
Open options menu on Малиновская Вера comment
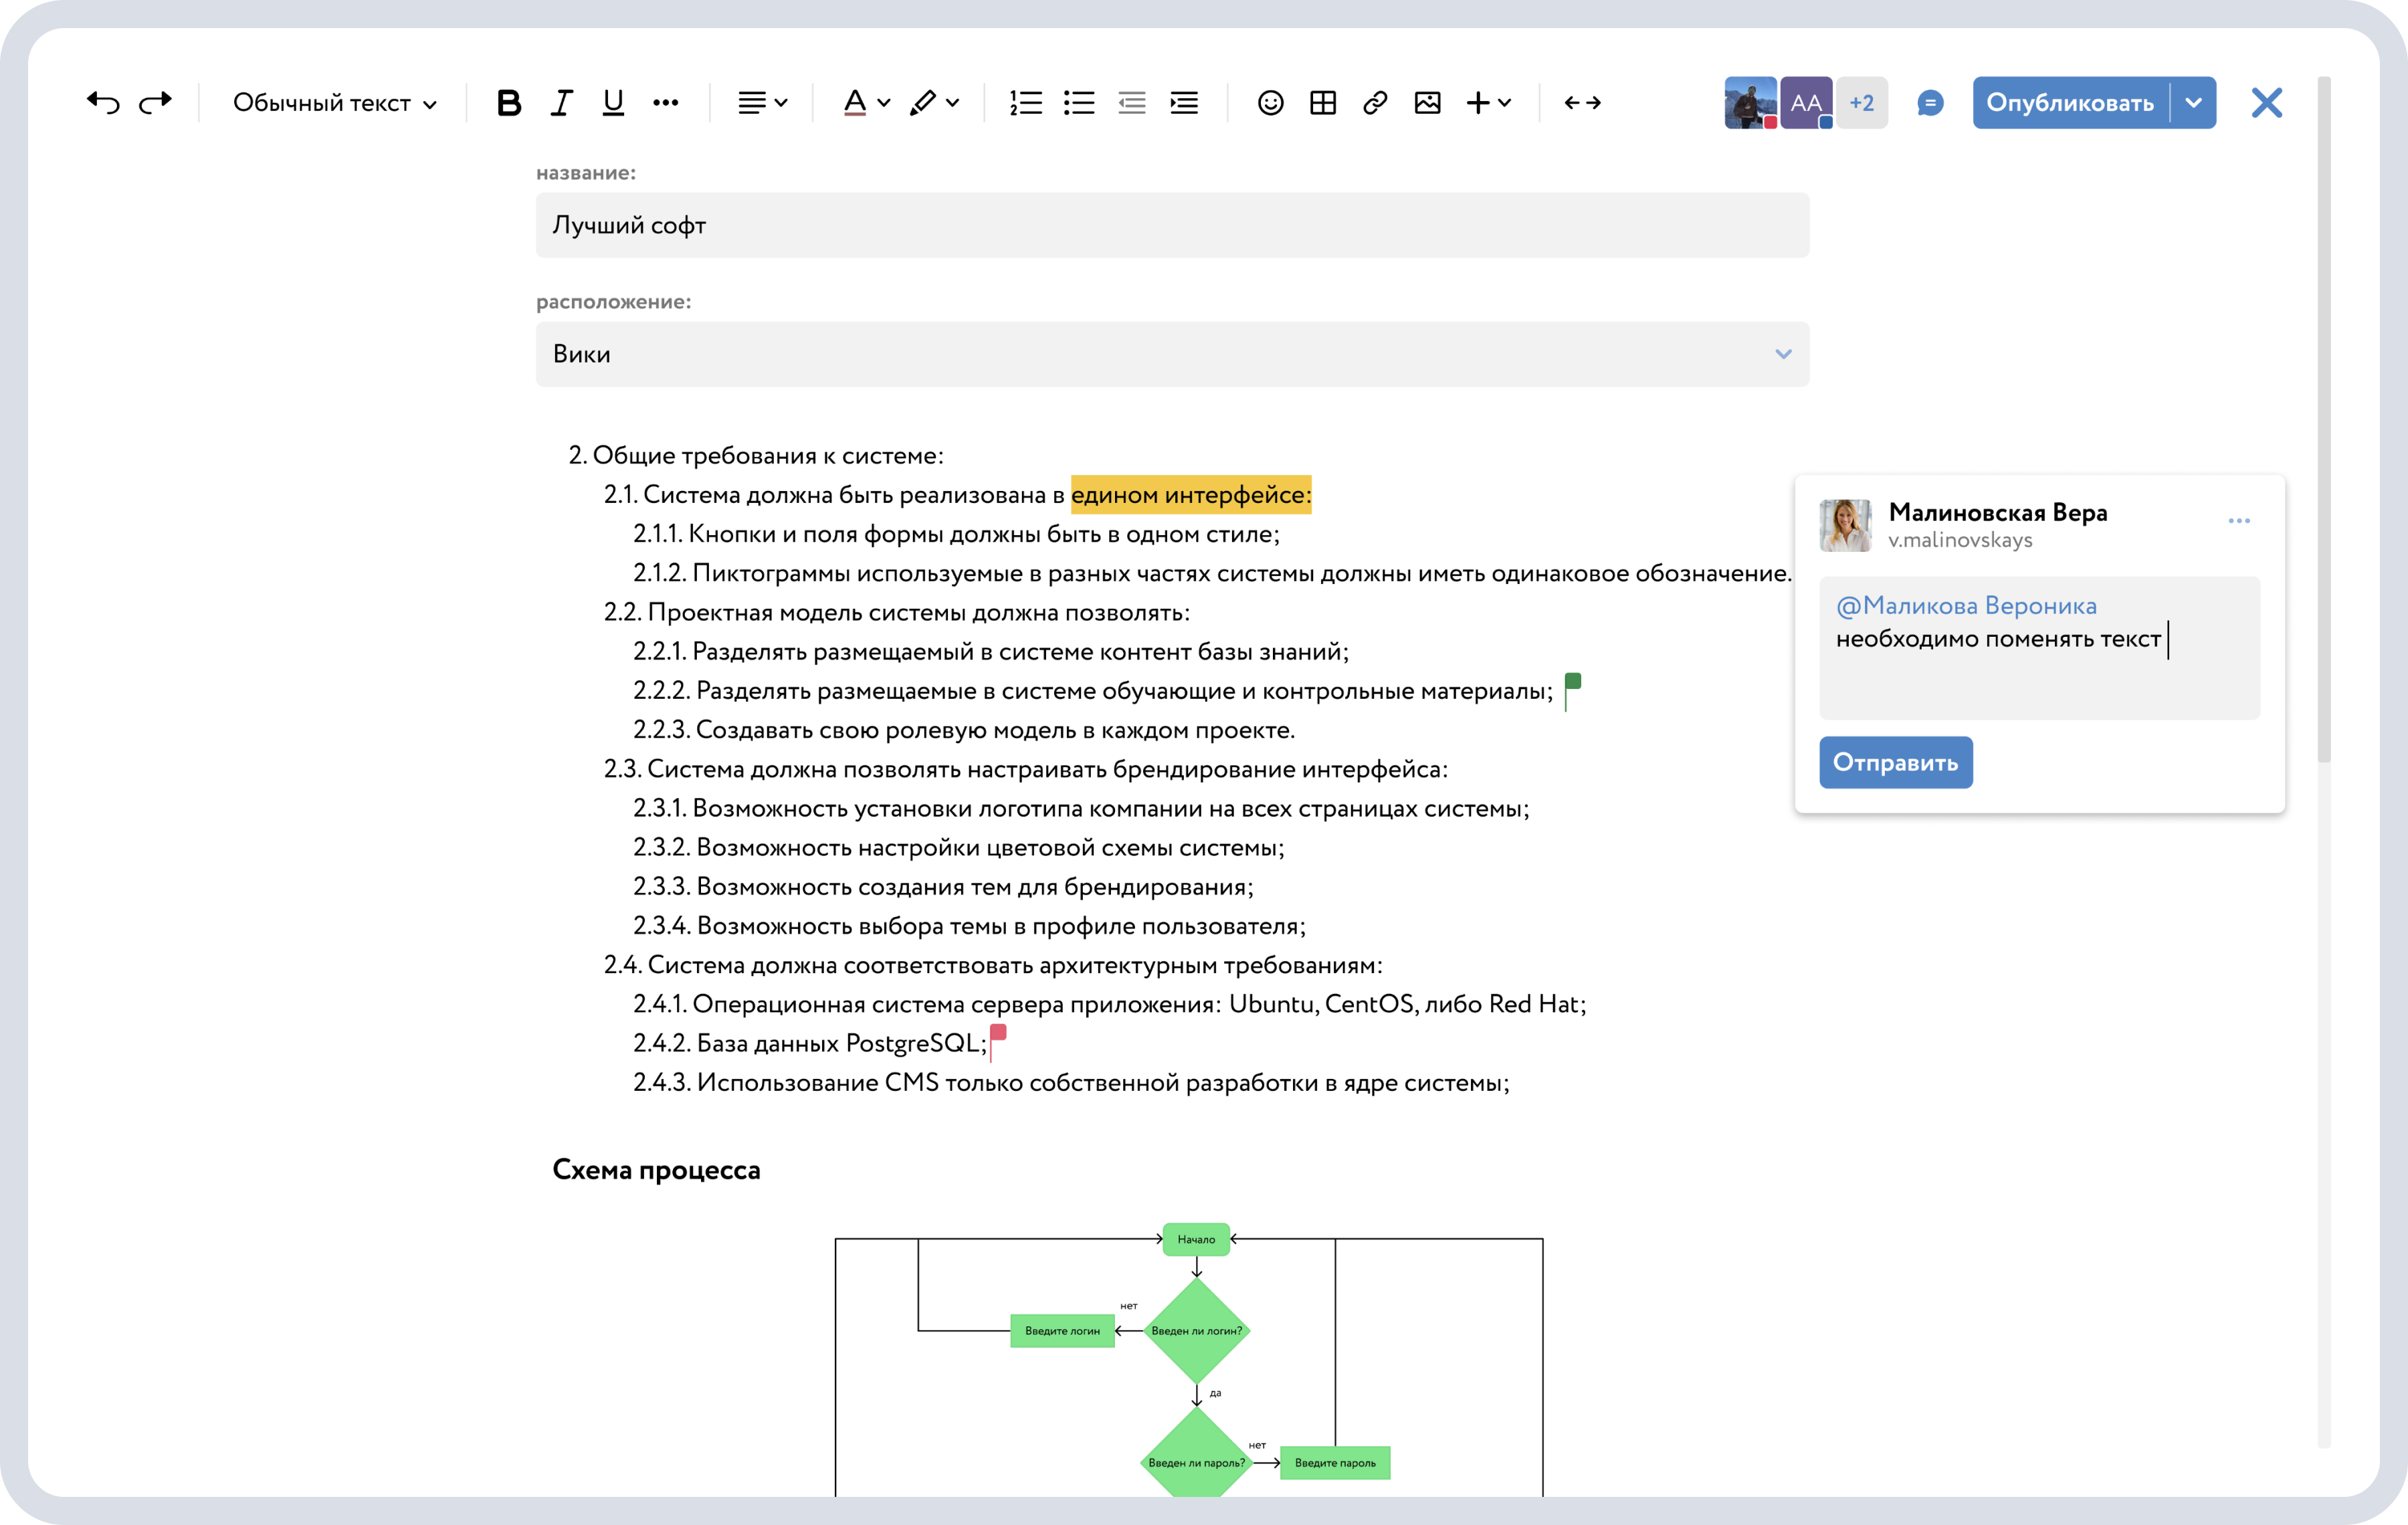coord(2239,520)
